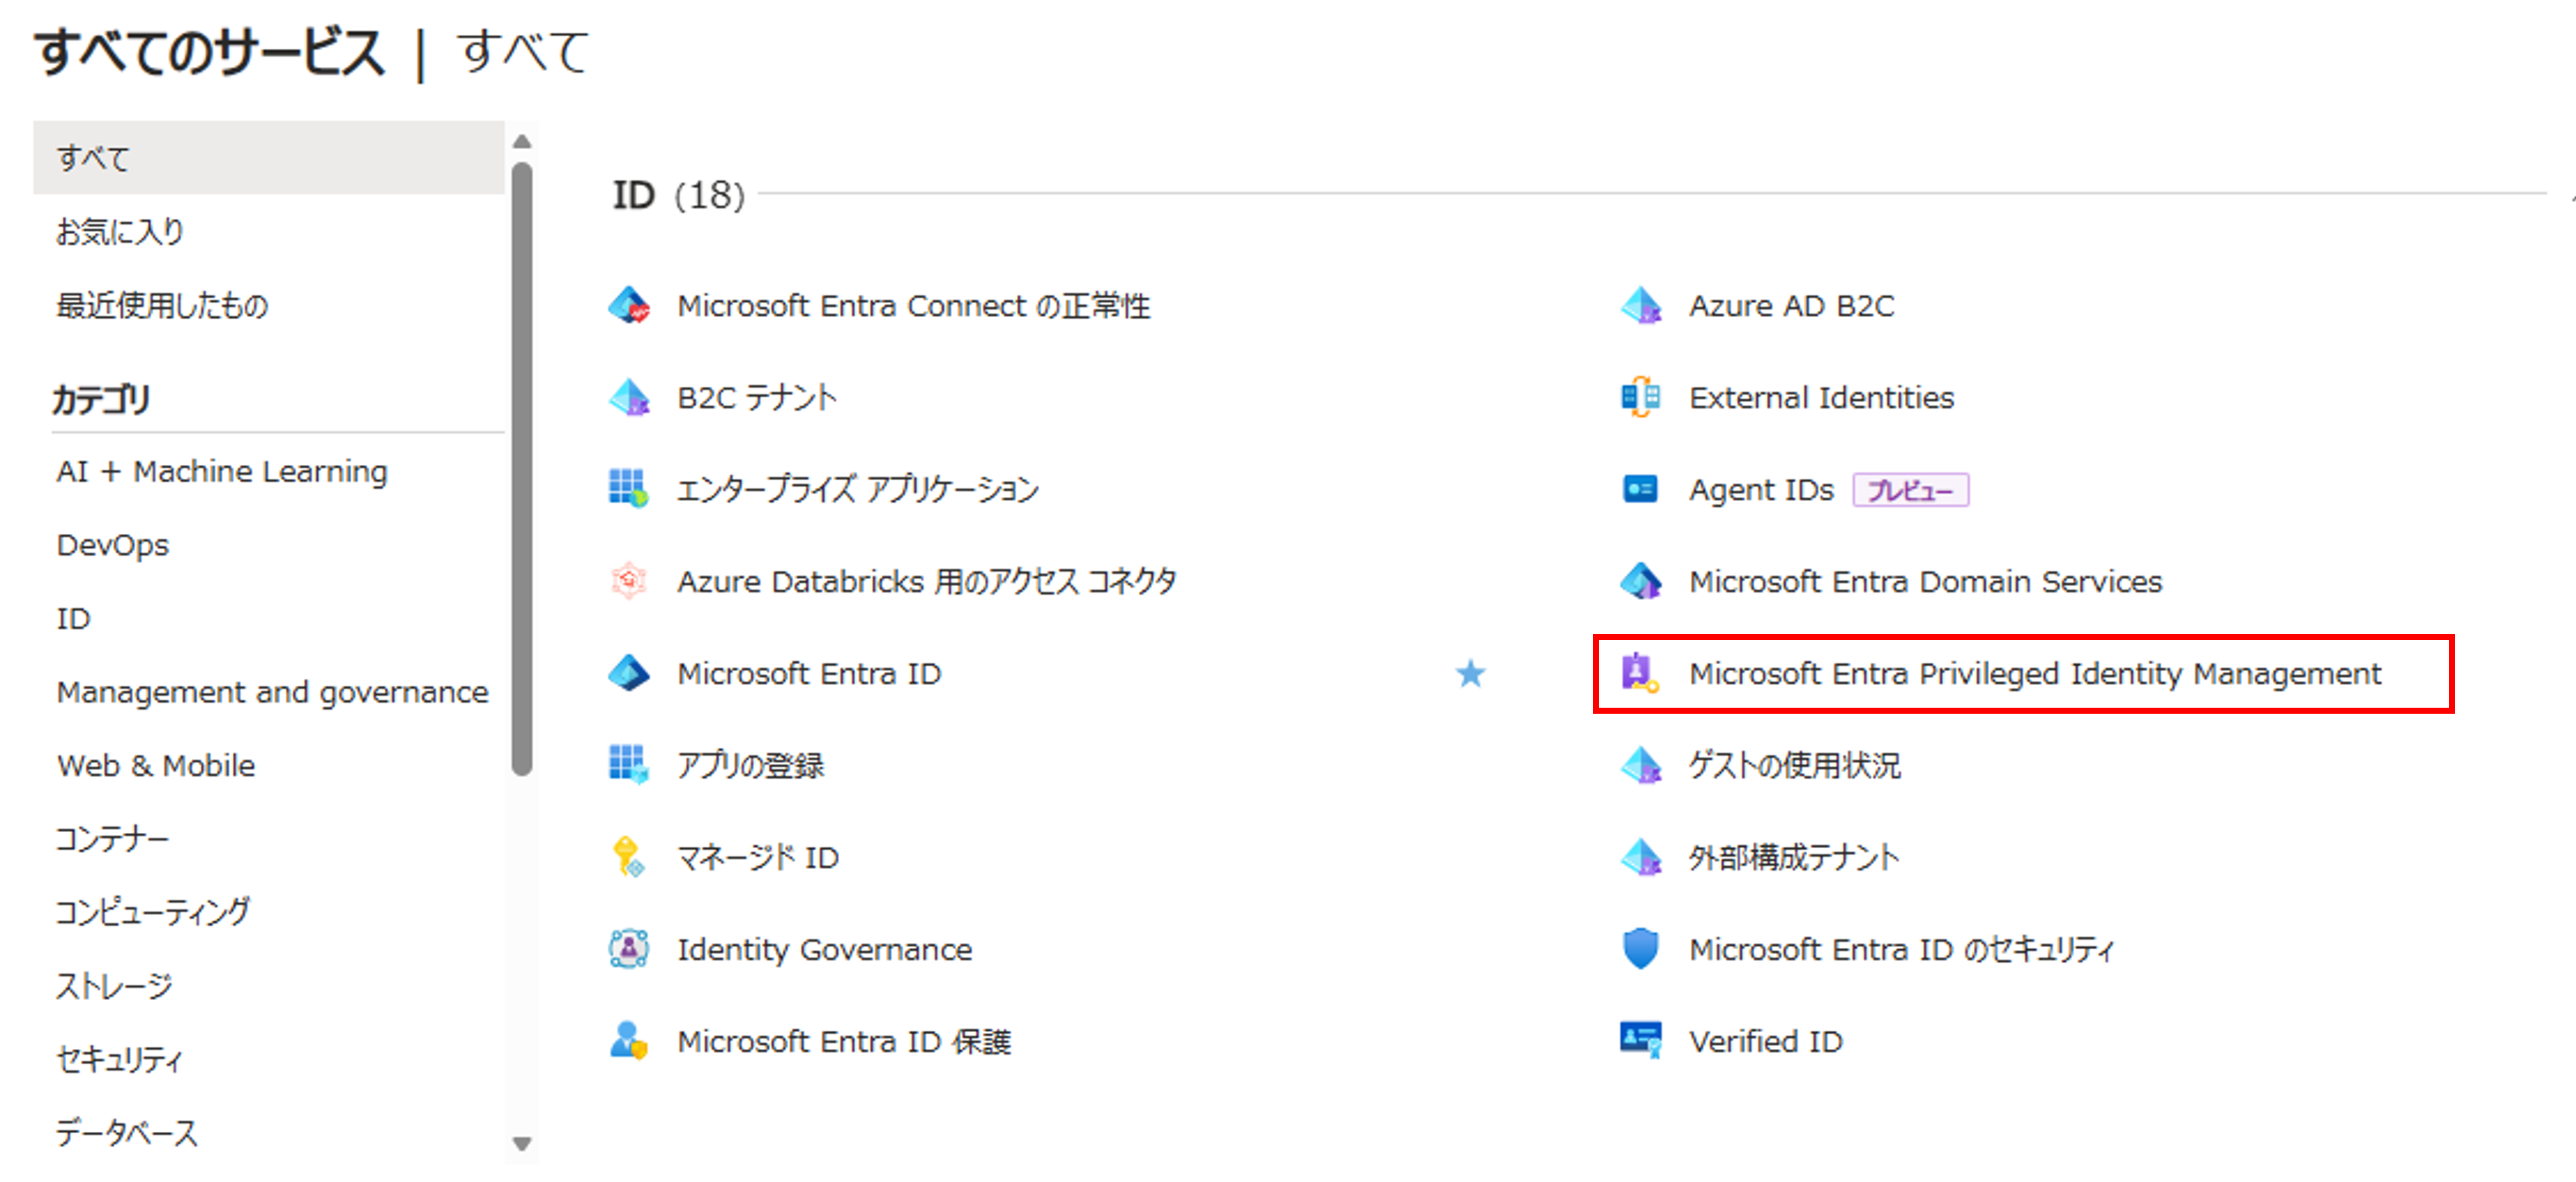Select Management and governance category
Screen dimensions: 2576x1182
point(272,692)
